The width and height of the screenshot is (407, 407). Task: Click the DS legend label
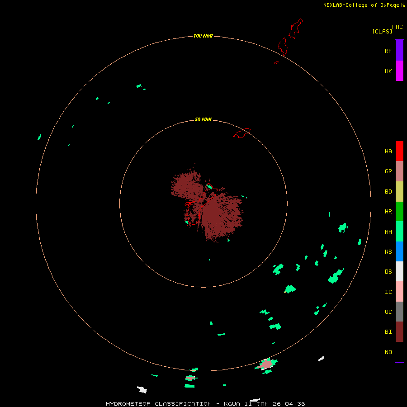click(388, 271)
